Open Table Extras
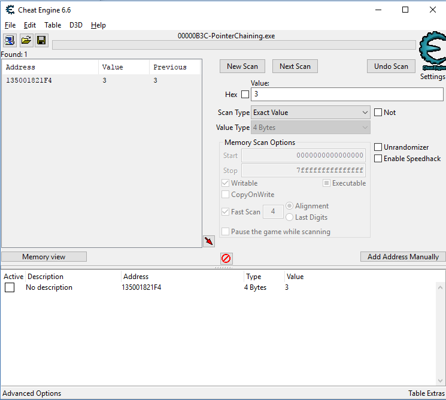The width and height of the screenshot is (446, 400). [426, 393]
